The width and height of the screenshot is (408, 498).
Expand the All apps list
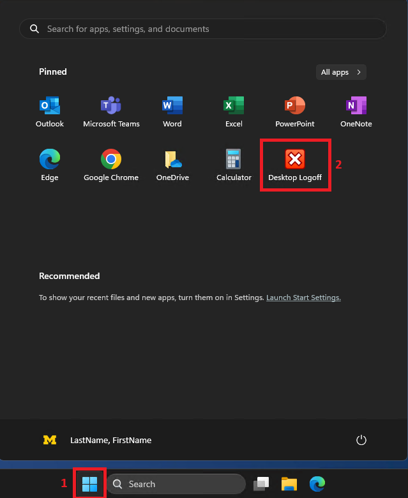pyautogui.click(x=341, y=72)
